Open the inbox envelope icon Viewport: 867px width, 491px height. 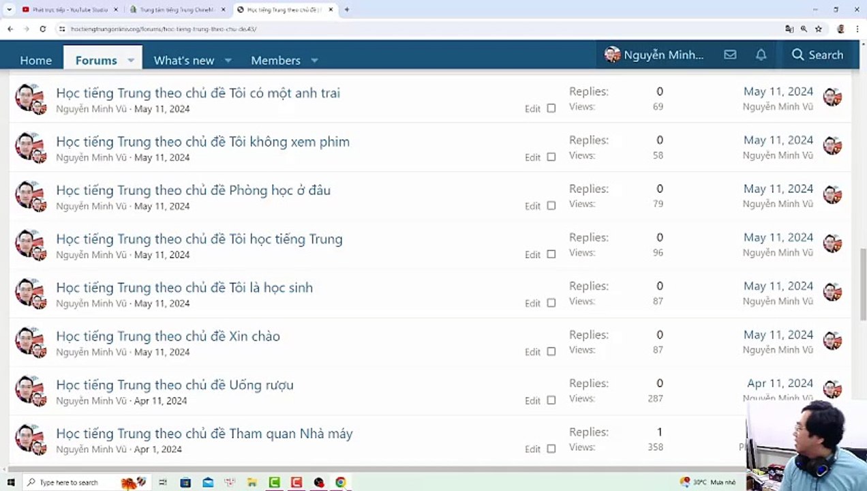point(730,55)
